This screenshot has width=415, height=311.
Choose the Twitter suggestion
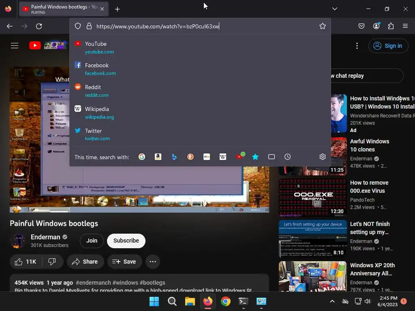coord(200,134)
